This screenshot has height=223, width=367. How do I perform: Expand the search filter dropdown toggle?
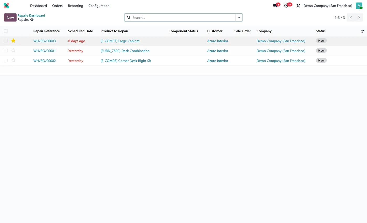239,18
